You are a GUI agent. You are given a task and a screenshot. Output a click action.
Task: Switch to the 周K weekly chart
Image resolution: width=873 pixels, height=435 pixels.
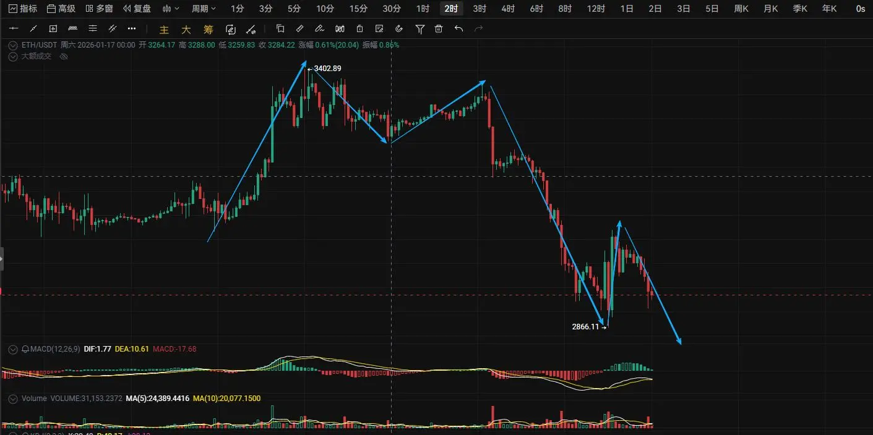tap(741, 9)
